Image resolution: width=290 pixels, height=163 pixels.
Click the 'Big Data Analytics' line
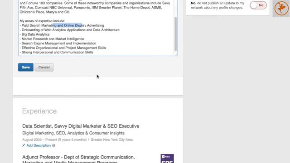tap(34, 34)
